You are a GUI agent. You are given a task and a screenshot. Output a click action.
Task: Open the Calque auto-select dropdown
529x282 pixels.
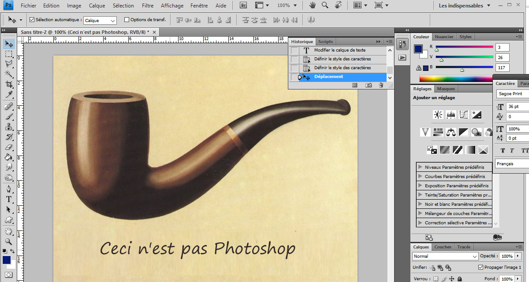101,20
